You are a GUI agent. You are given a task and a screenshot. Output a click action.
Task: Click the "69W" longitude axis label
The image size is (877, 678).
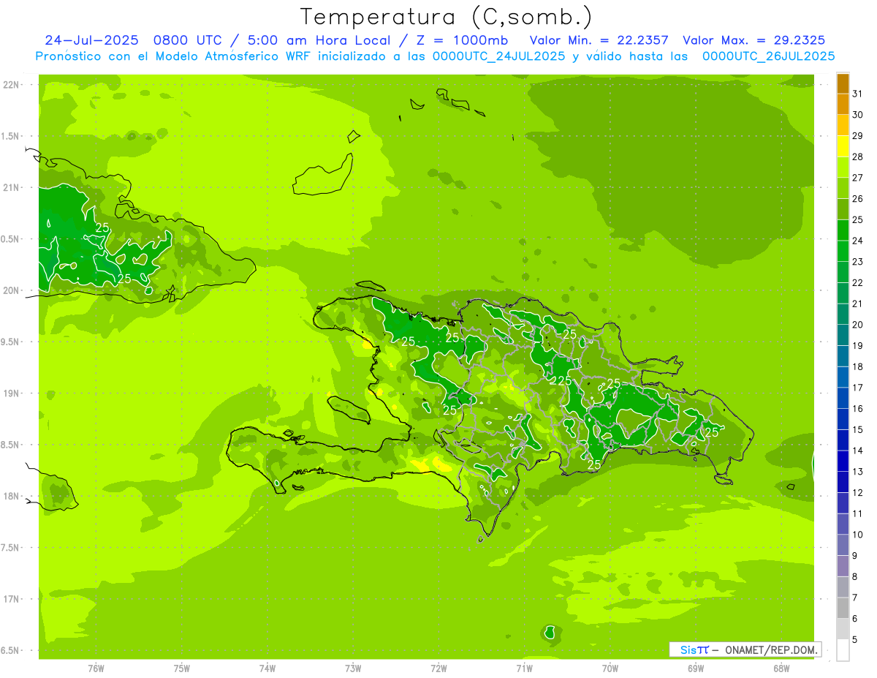[696, 668]
